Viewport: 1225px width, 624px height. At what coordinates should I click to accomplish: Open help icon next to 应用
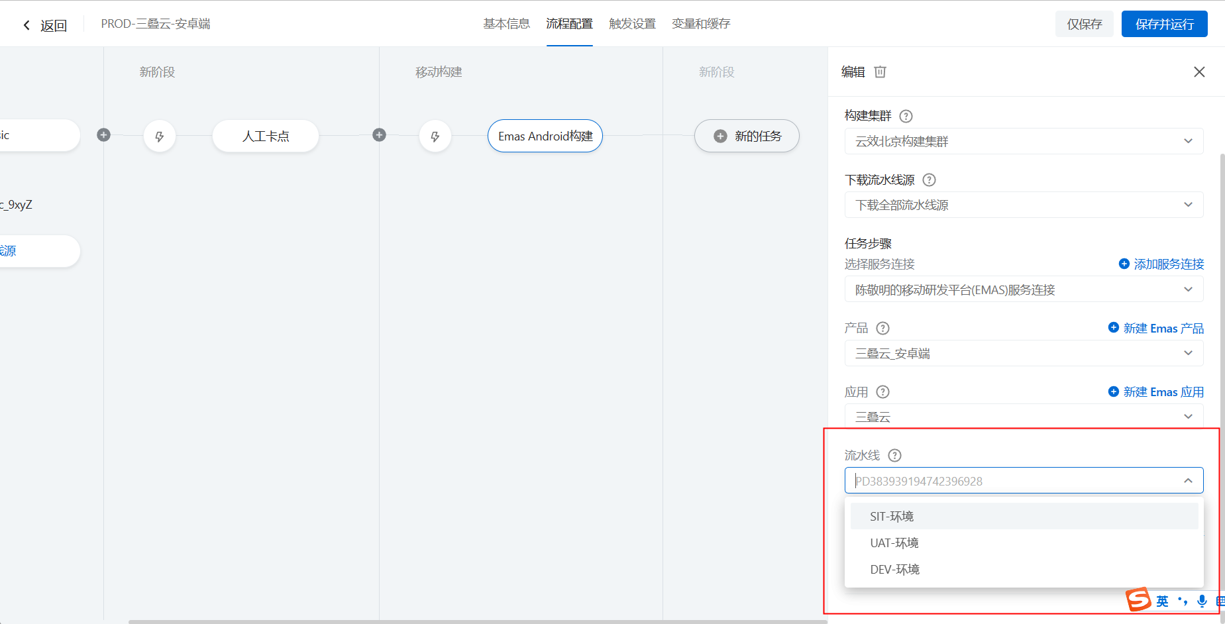[x=882, y=391]
